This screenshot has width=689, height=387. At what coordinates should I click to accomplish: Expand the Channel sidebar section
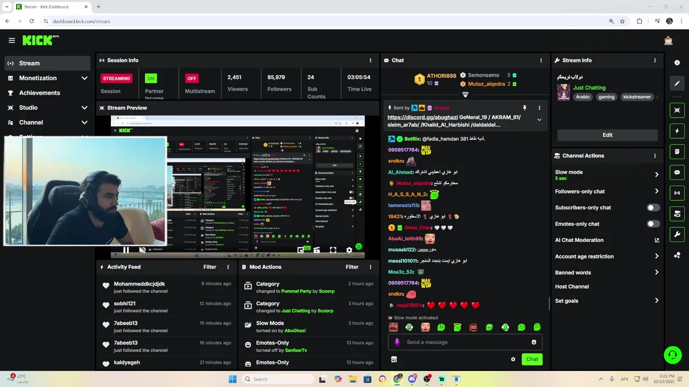(84, 123)
